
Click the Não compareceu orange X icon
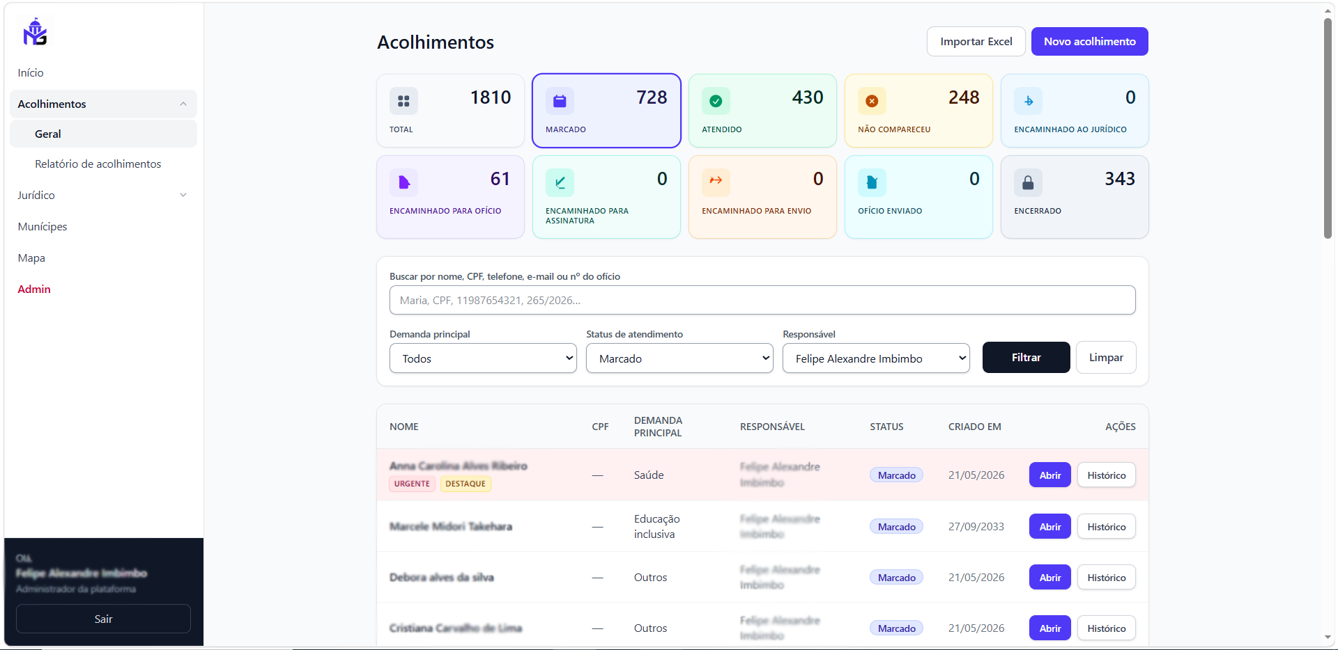pyautogui.click(x=872, y=101)
